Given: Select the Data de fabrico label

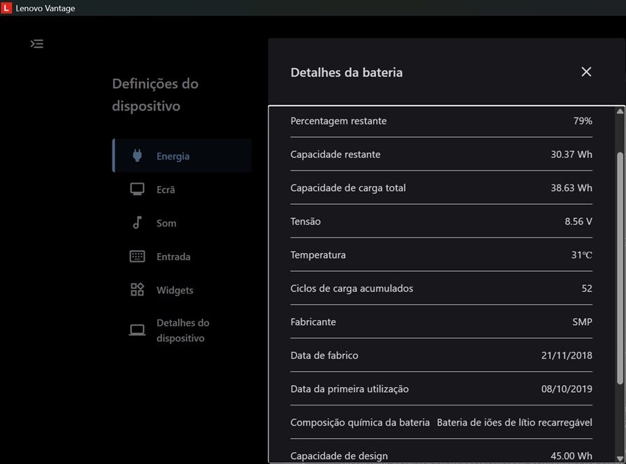Looking at the screenshot, I should point(324,356).
